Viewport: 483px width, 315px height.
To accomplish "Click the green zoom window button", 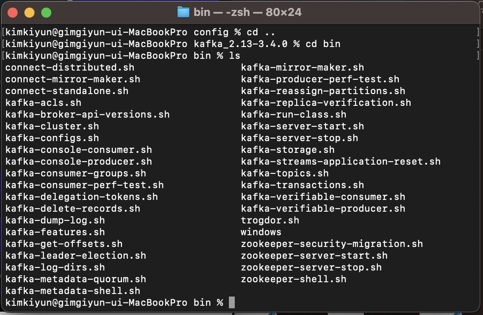I will pos(46,13).
